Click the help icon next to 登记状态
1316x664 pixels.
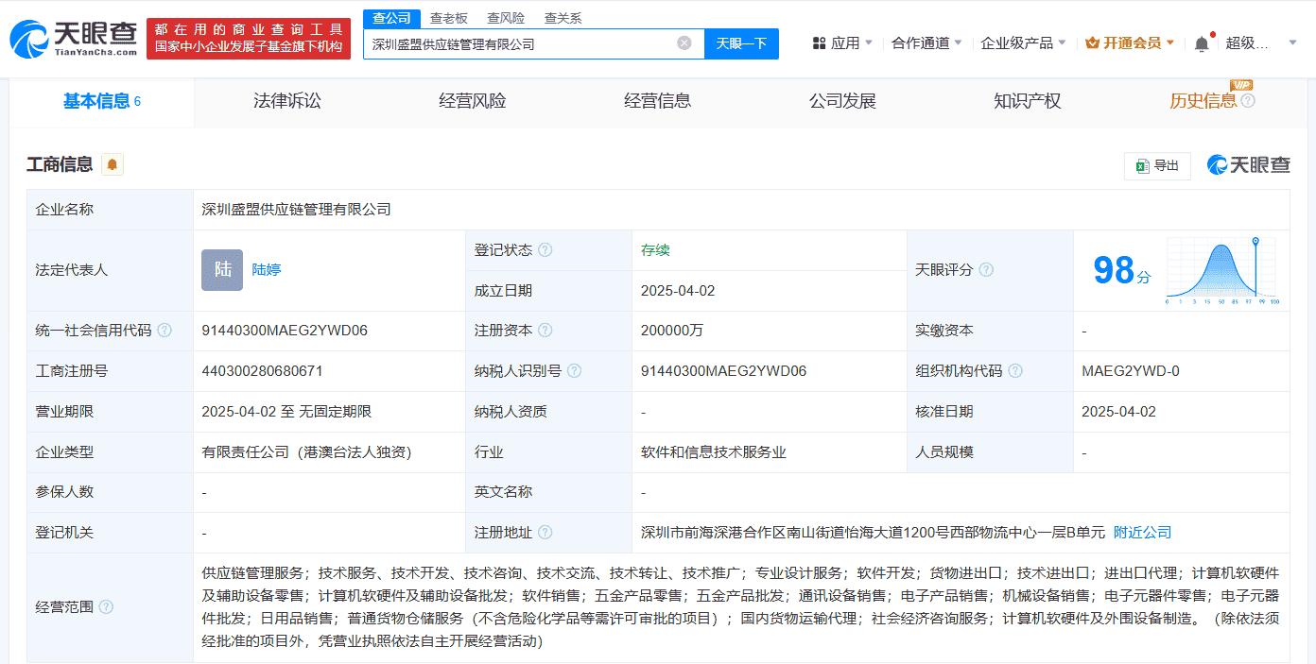(545, 249)
